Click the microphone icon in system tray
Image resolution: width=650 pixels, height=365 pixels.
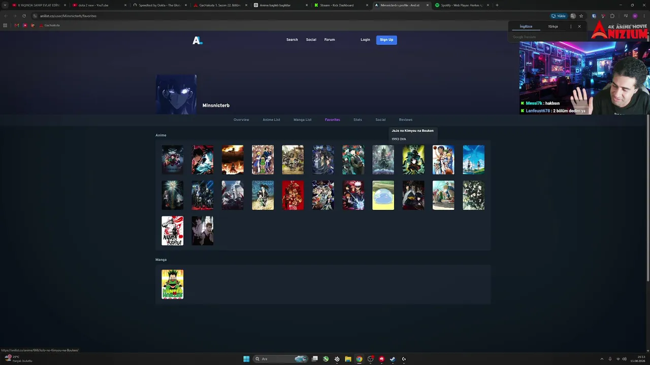[x=610, y=359]
